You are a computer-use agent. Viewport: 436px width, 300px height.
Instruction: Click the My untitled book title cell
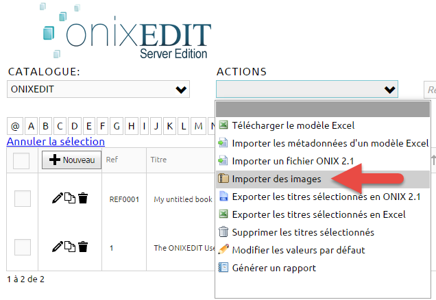point(183,199)
